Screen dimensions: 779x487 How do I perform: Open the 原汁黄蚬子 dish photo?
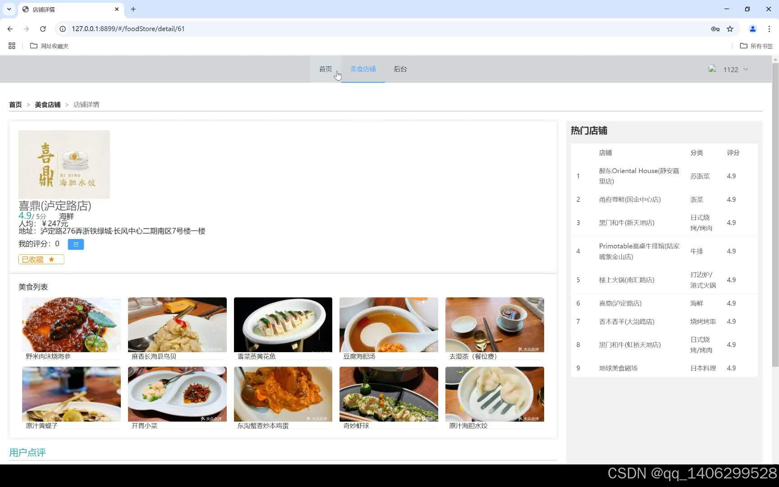tap(71, 394)
